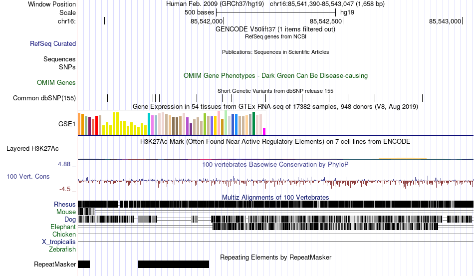Click the long RepeatMasker element block
This screenshot has height=276, width=474.
[x=174, y=264]
